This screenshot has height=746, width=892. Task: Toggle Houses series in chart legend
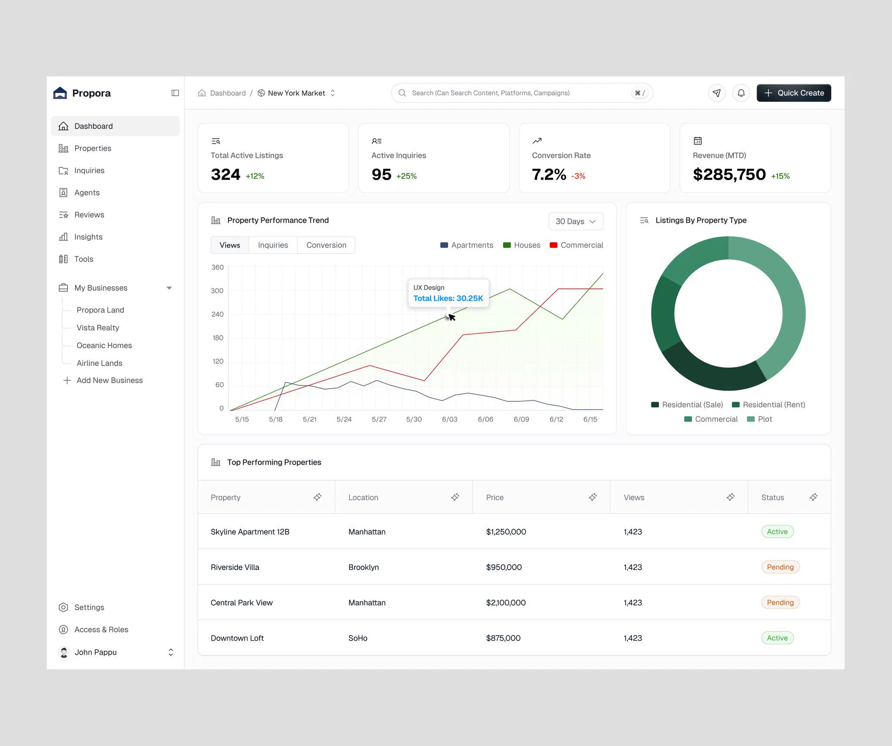pyautogui.click(x=521, y=245)
